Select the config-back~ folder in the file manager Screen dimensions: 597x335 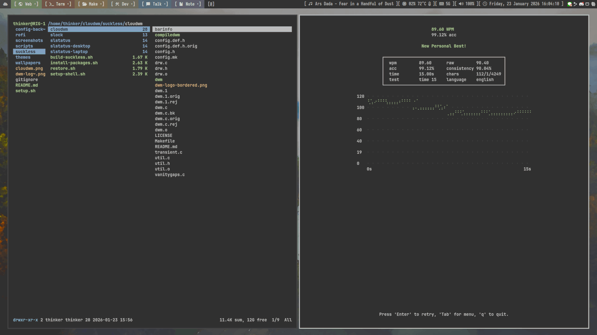click(x=29, y=29)
